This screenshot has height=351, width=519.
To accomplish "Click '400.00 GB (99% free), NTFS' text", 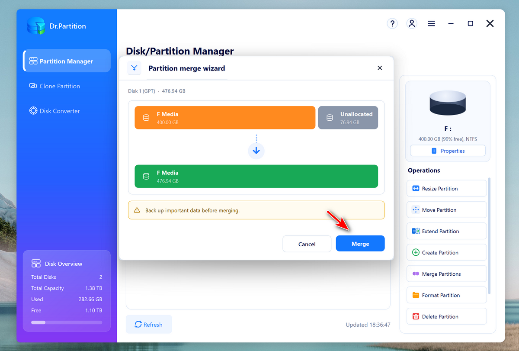I will tap(448, 139).
